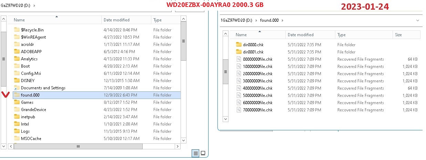This screenshot has width=426, height=160.
Task: Click the dir0001.chk folder icon
Action: [x=239, y=52]
